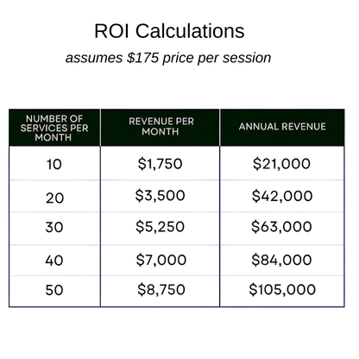The image size is (359, 359).
Task: Click the Number of Services Per Month header
Action: (x=54, y=128)
